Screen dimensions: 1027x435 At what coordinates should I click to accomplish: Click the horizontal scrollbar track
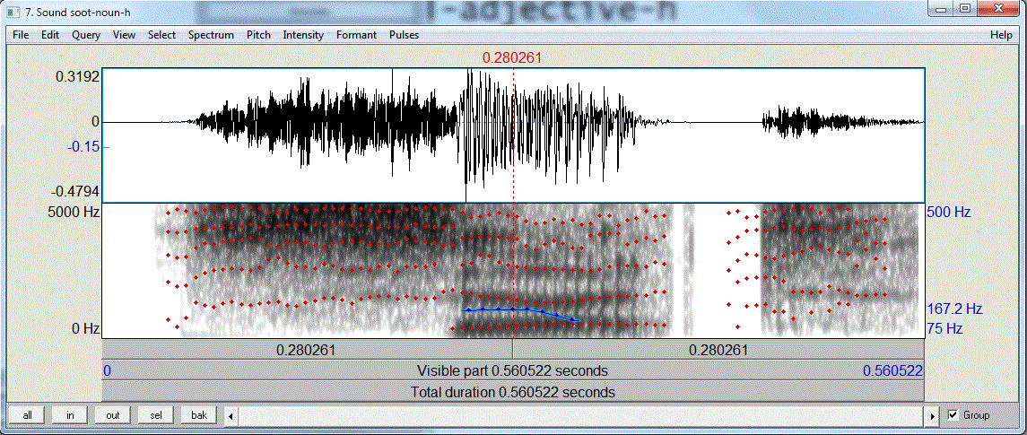click(x=581, y=415)
